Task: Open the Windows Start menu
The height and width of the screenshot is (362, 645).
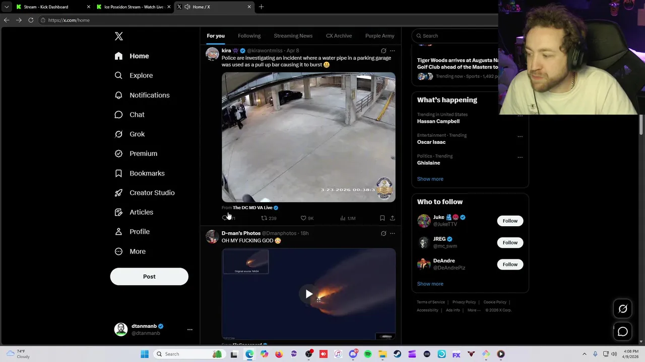Action: (x=145, y=354)
